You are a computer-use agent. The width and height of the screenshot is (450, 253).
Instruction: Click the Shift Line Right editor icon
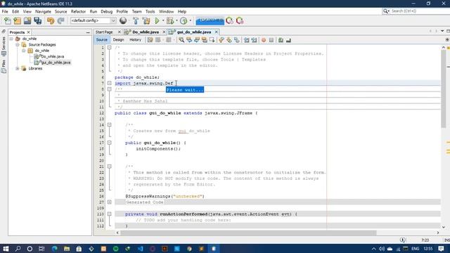255,40
